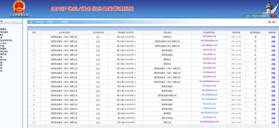Select license cell 粤ICP备15090689号-2
279x128 pixels.
click(126, 87)
